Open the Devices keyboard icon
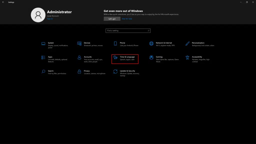This screenshot has height=144, width=256. pyautogui.click(x=79, y=43)
